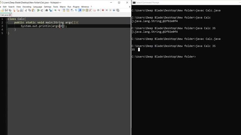Collapse the main method fold marker

tap(7, 22)
